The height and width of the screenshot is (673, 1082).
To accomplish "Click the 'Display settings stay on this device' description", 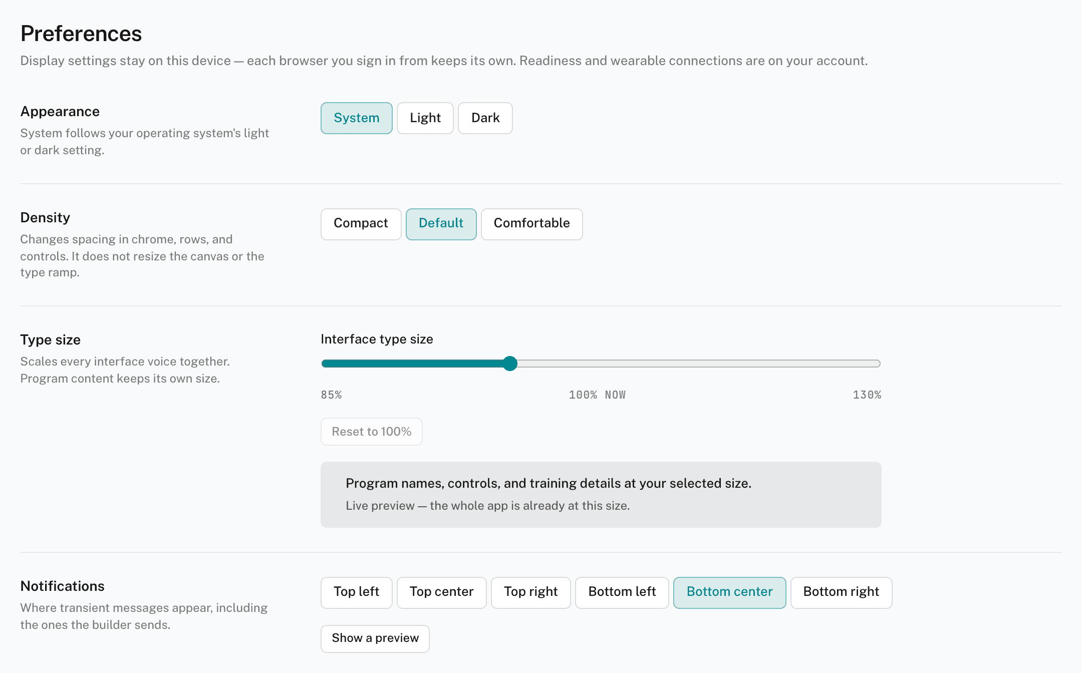I will pos(444,61).
